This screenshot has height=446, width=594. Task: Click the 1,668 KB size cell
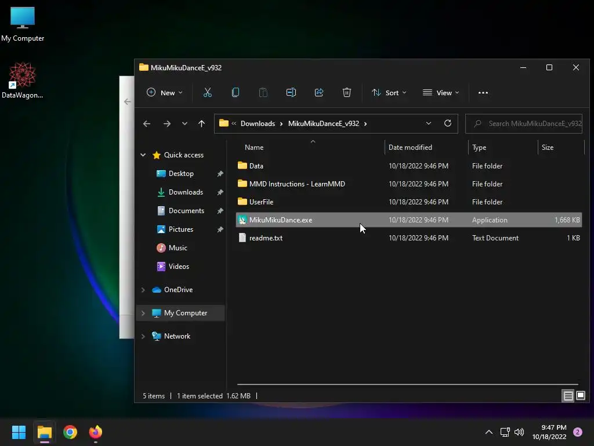[567, 220]
